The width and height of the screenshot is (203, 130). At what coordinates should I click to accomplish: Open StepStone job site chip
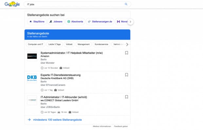(37, 22)
